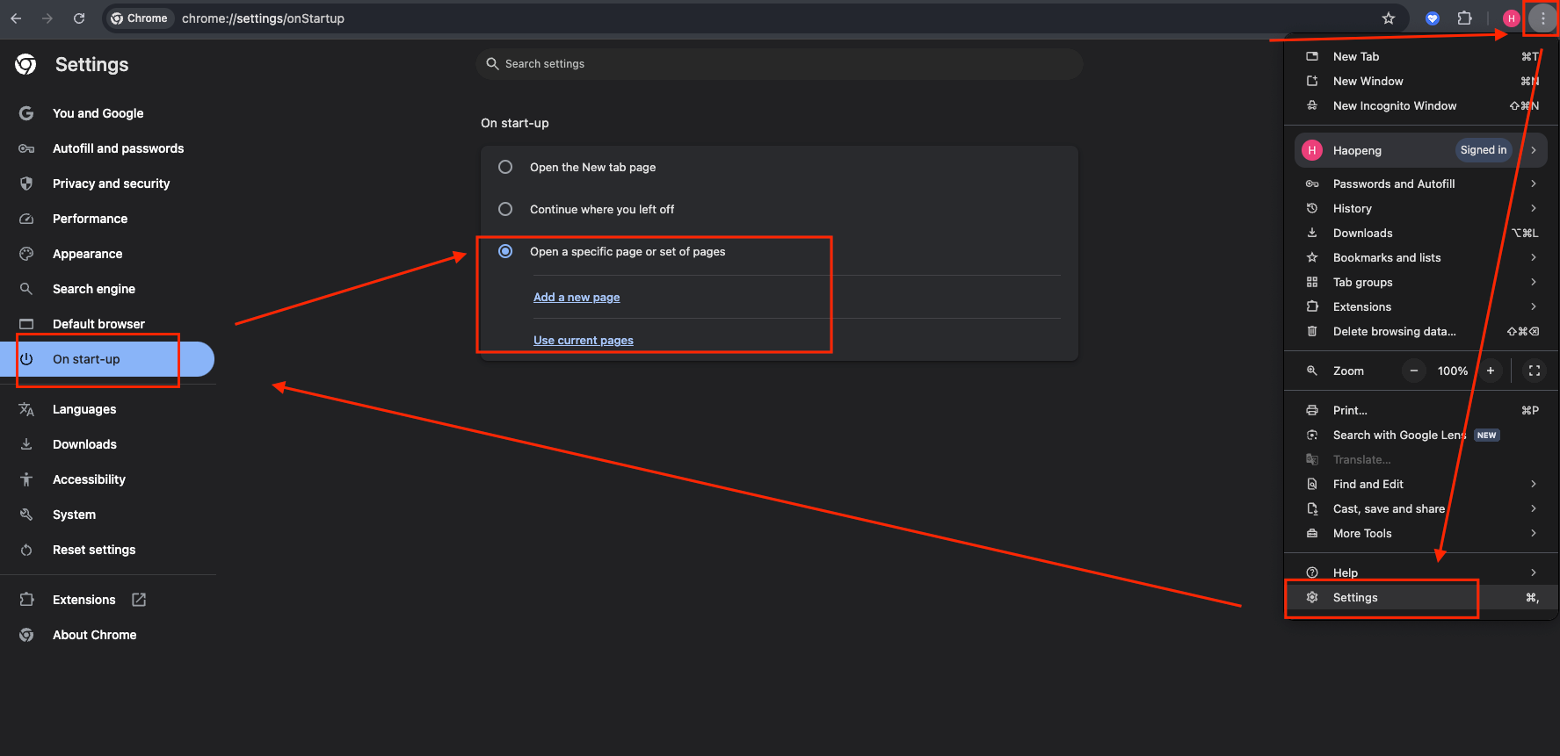Click the browser back arrow

[x=16, y=18]
